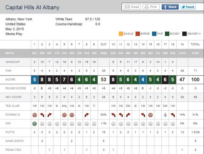
Task: Click the missed-right fairway arrow on hole 3
Action: pyautogui.click(x=49, y=115)
